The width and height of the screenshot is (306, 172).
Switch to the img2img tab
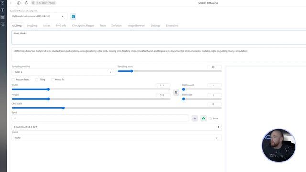(x=32, y=25)
